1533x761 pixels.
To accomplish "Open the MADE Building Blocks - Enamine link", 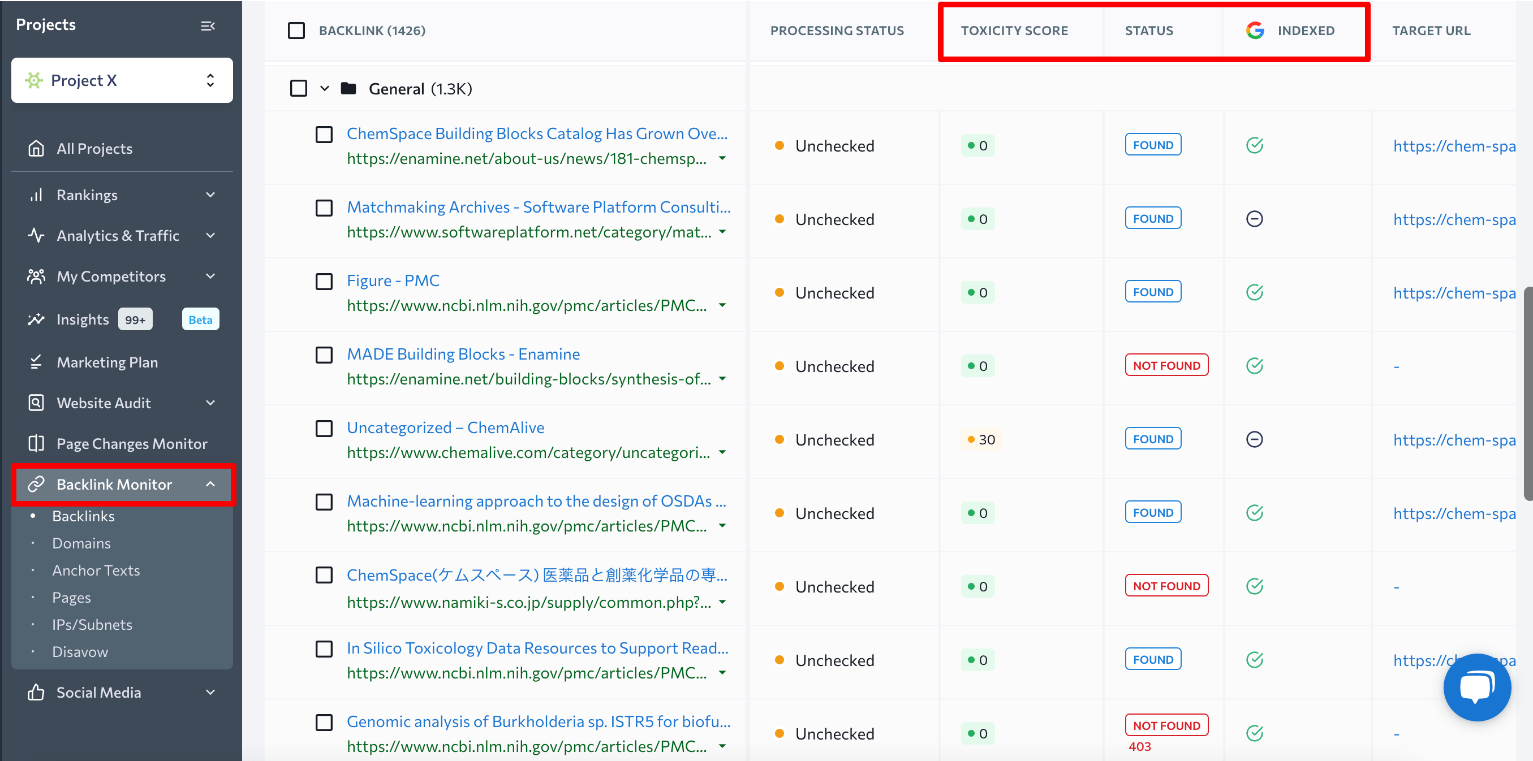I will tap(463, 353).
